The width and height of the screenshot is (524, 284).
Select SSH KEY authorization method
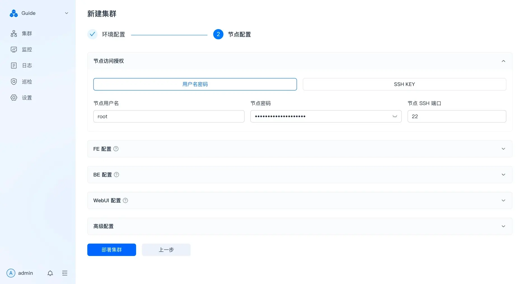(404, 84)
